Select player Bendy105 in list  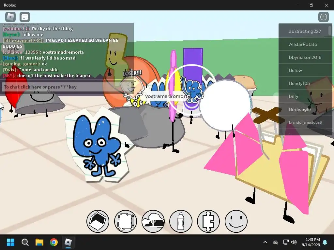click(305, 83)
